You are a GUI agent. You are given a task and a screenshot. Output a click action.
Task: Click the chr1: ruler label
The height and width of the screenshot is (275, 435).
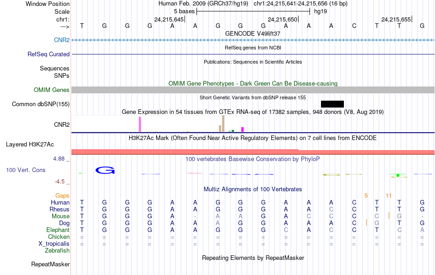[63, 19]
